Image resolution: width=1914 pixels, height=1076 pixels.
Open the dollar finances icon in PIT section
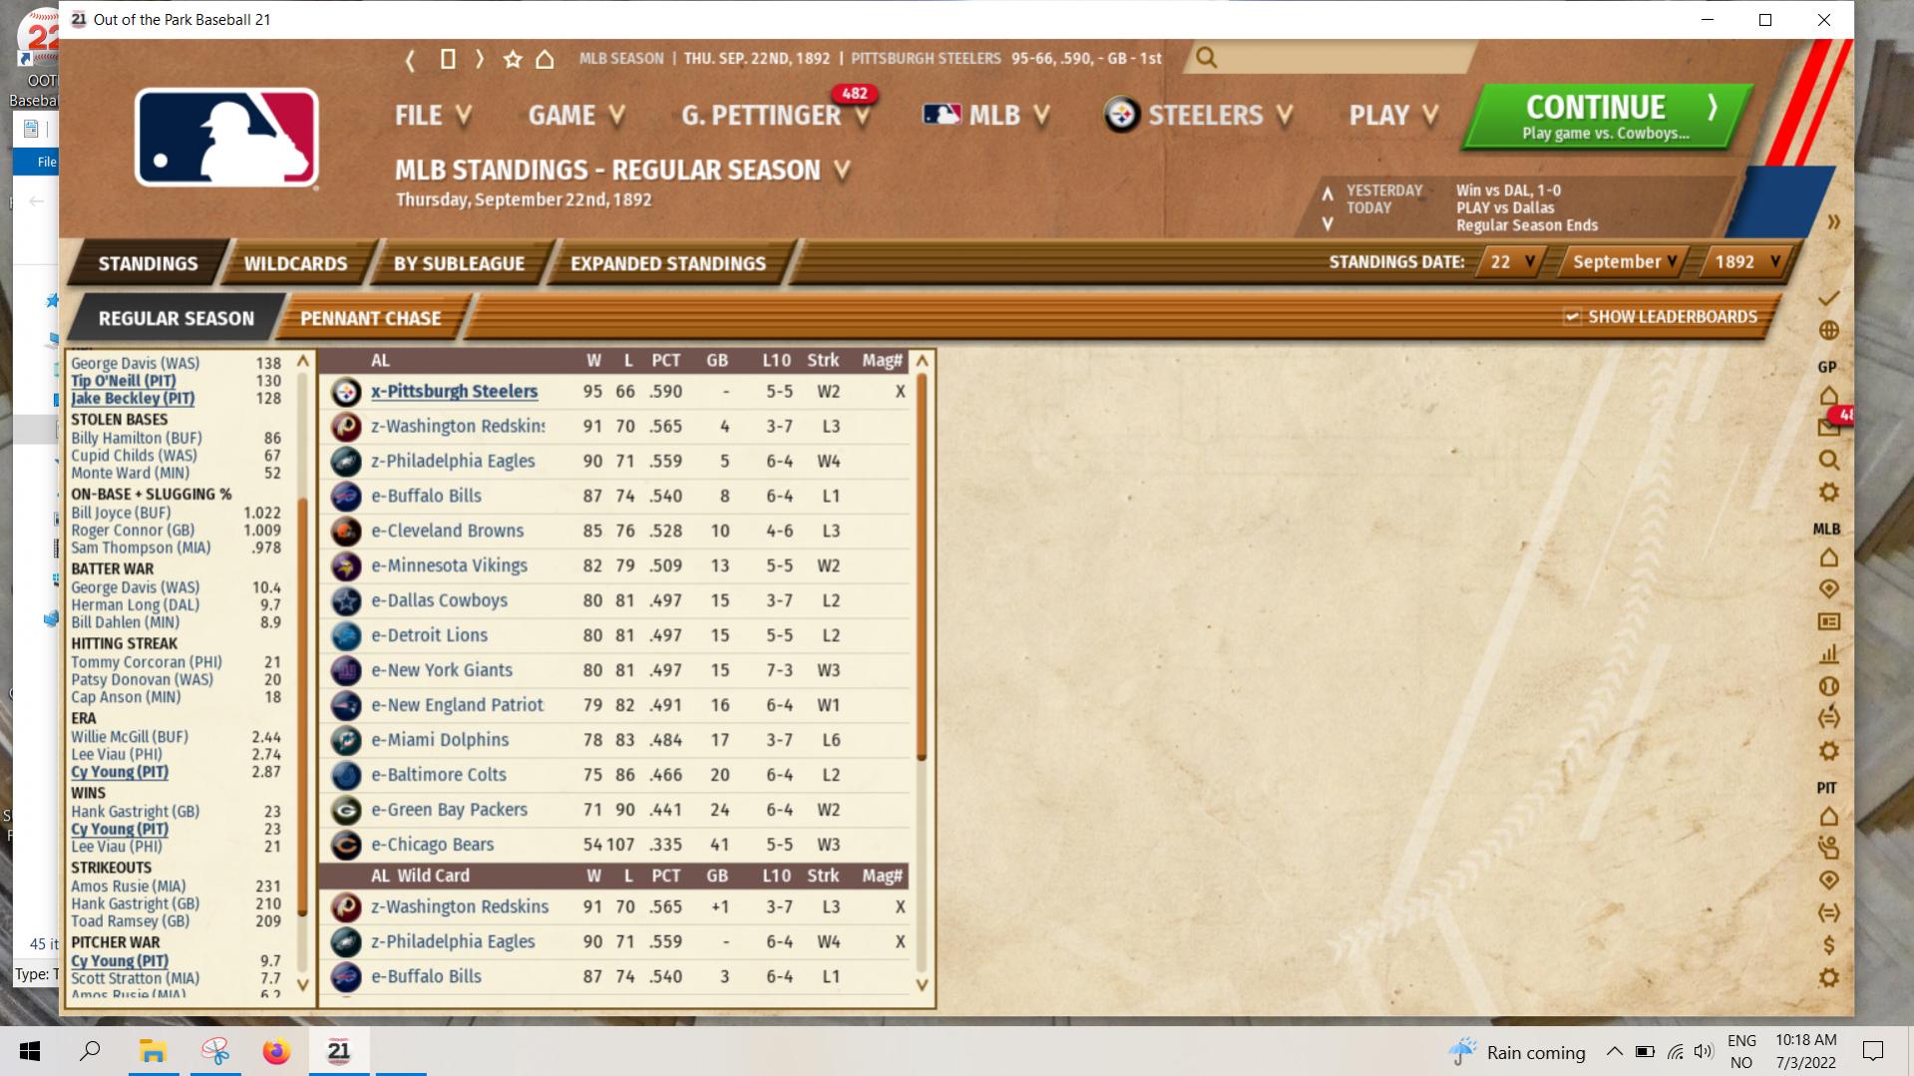click(x=1828, y=944)
